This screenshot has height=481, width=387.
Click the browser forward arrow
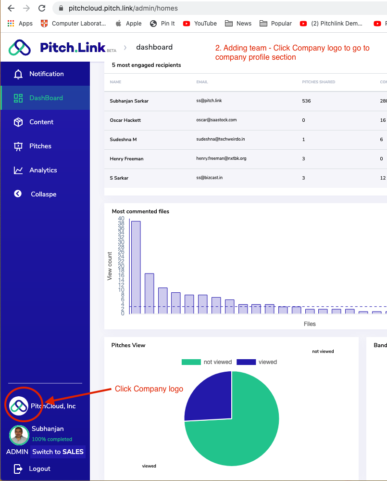[26, 8]
